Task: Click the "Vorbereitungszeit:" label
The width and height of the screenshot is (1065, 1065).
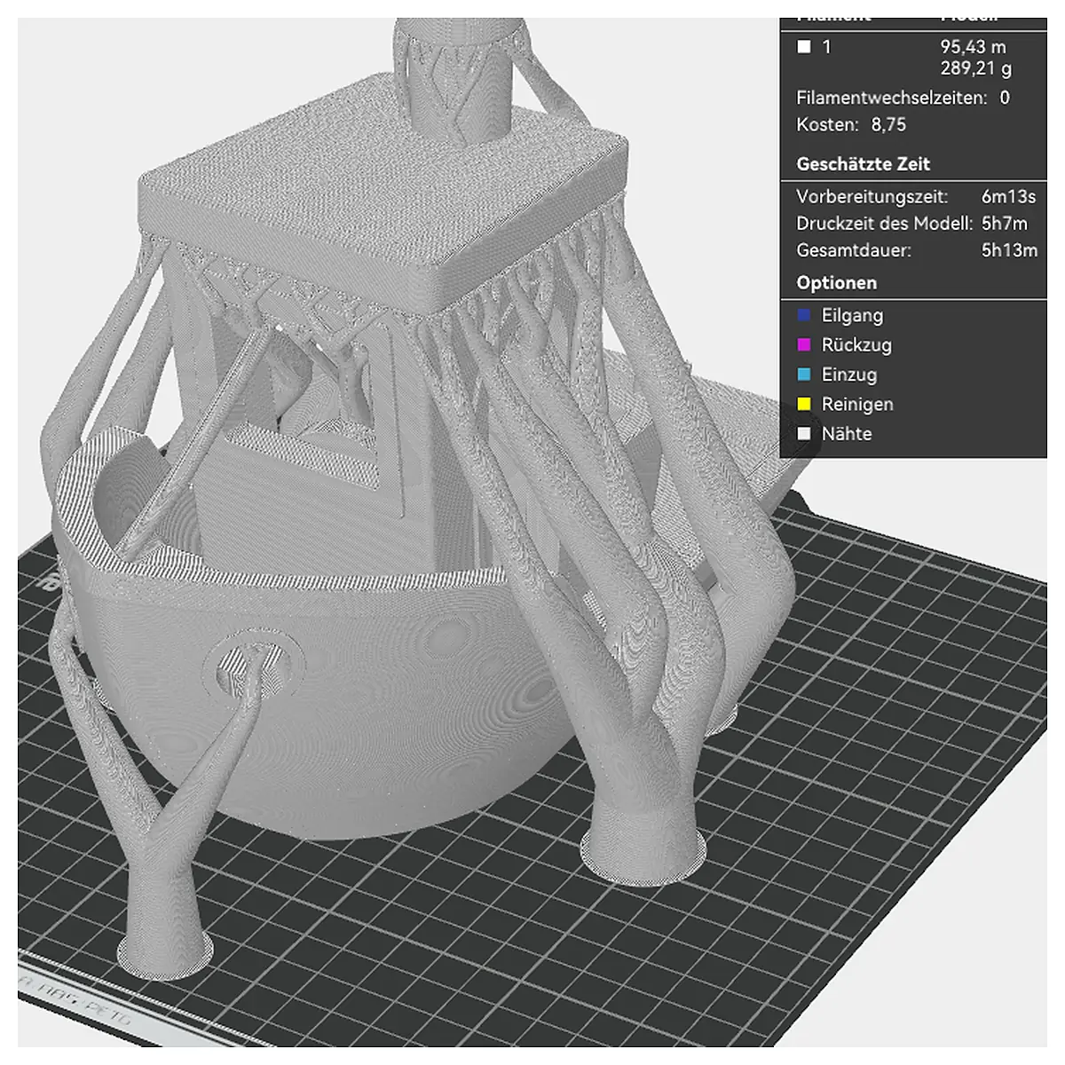Action: point(872,197)
